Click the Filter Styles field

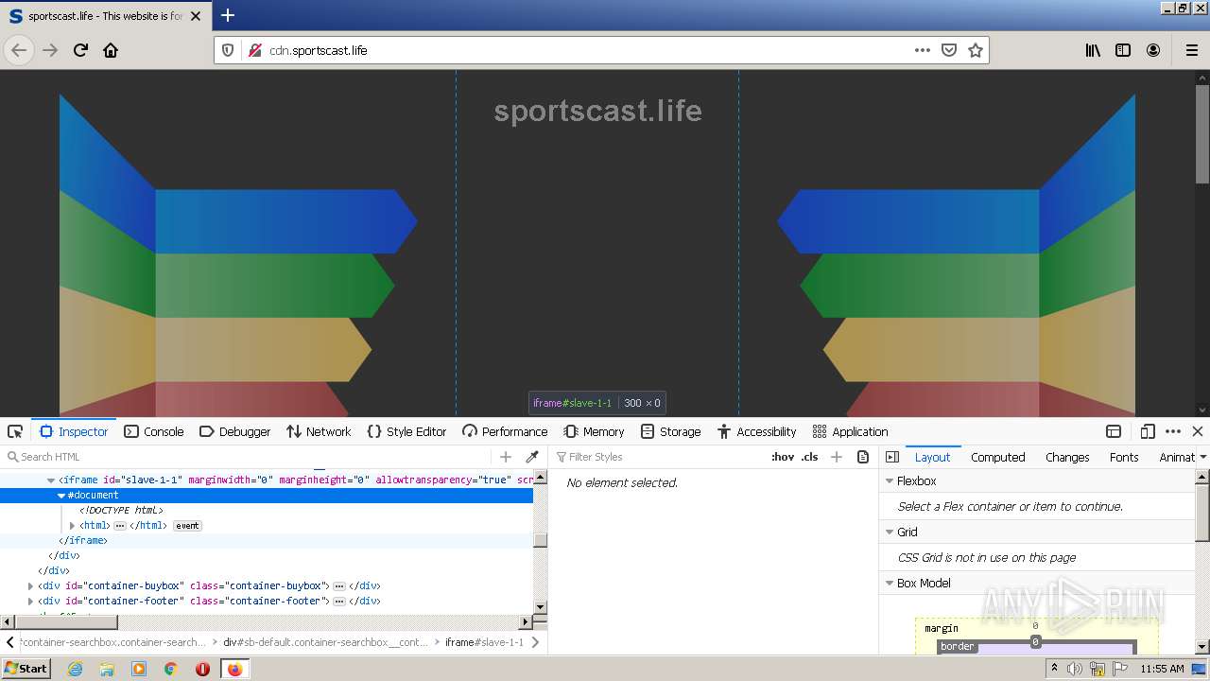click(x=657, y=457)
